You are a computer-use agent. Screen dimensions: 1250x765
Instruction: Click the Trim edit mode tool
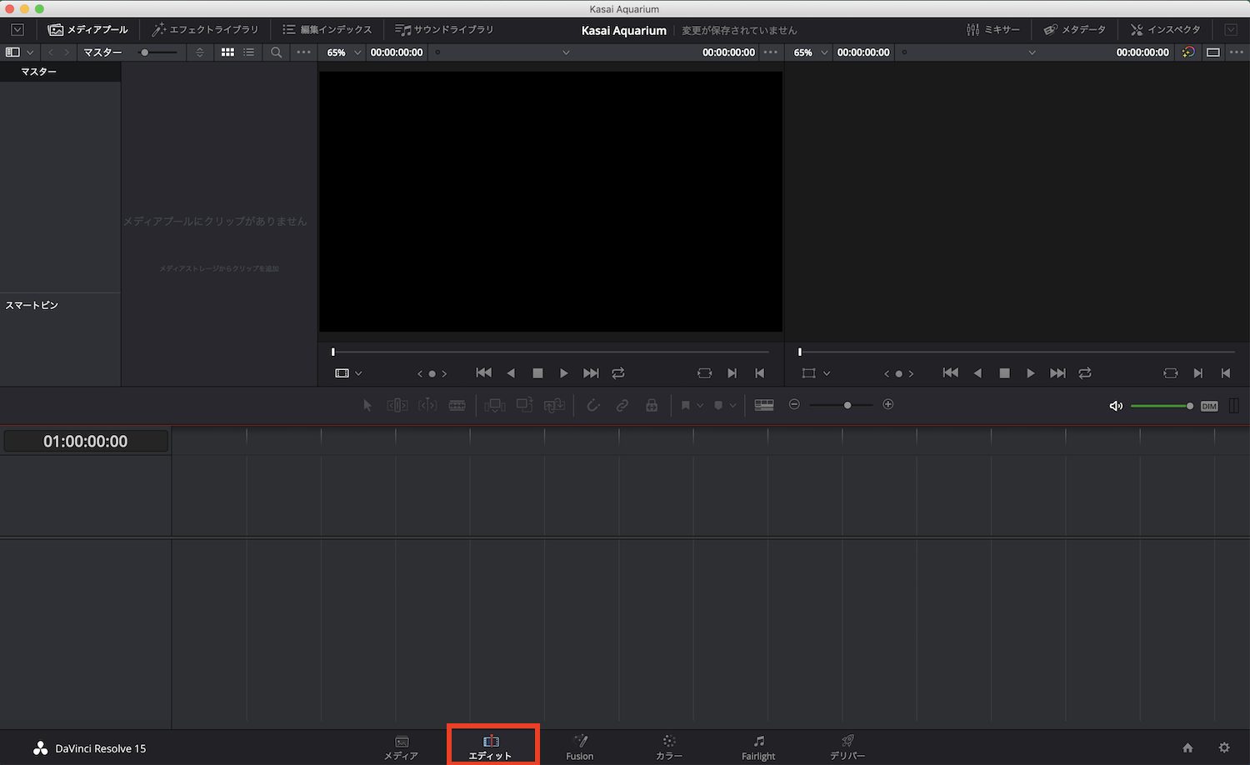click(397, 405)
